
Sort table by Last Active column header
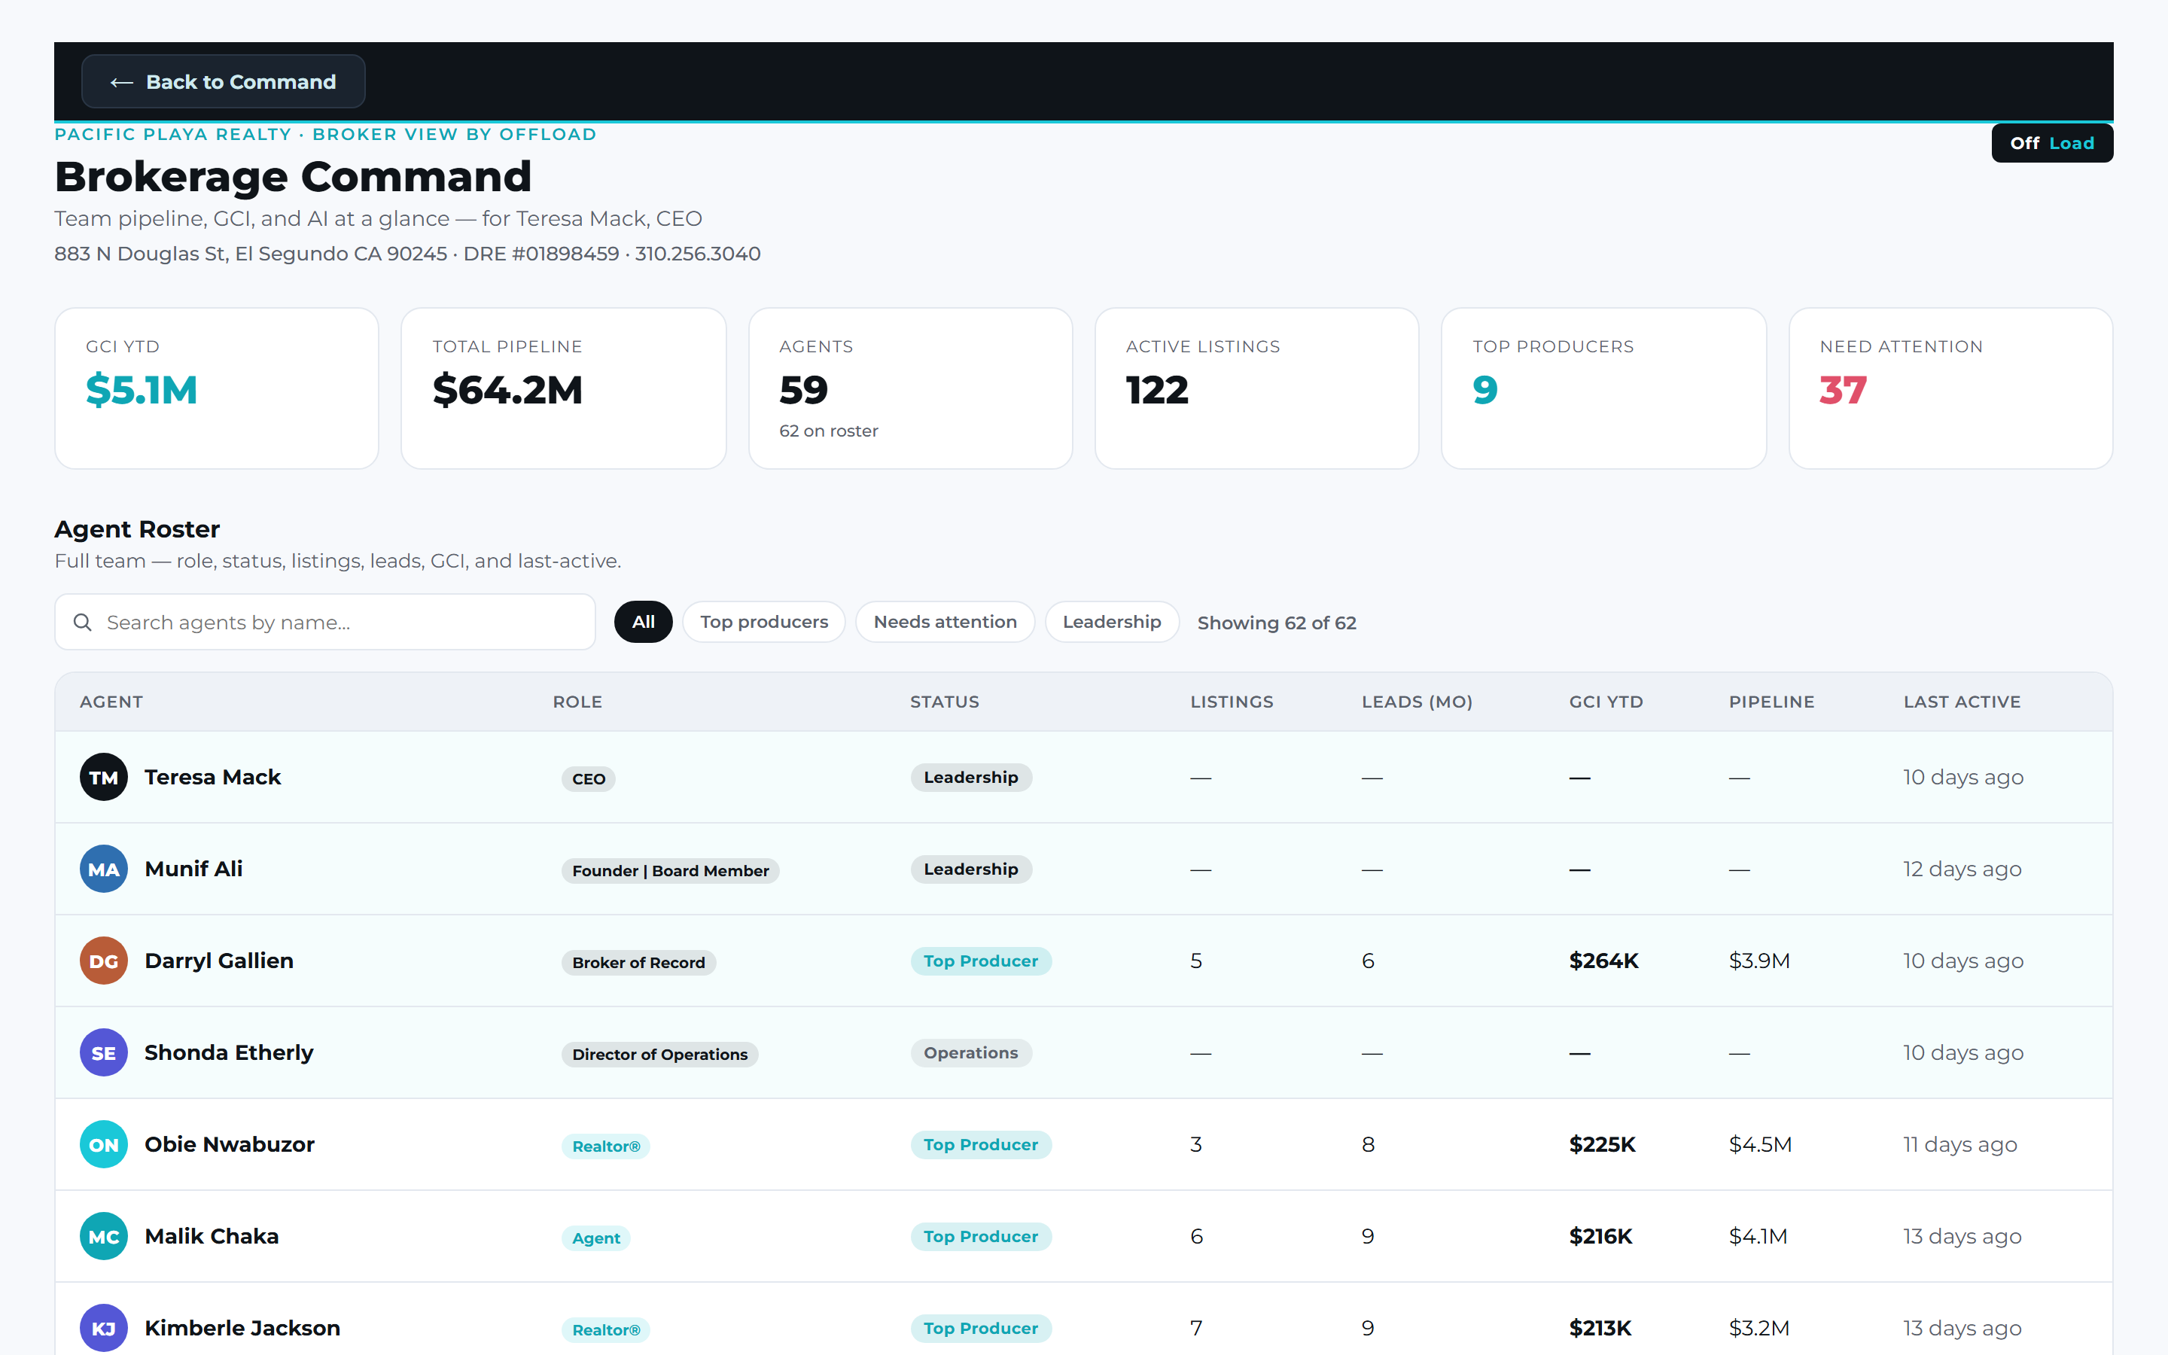[1962, 702]
